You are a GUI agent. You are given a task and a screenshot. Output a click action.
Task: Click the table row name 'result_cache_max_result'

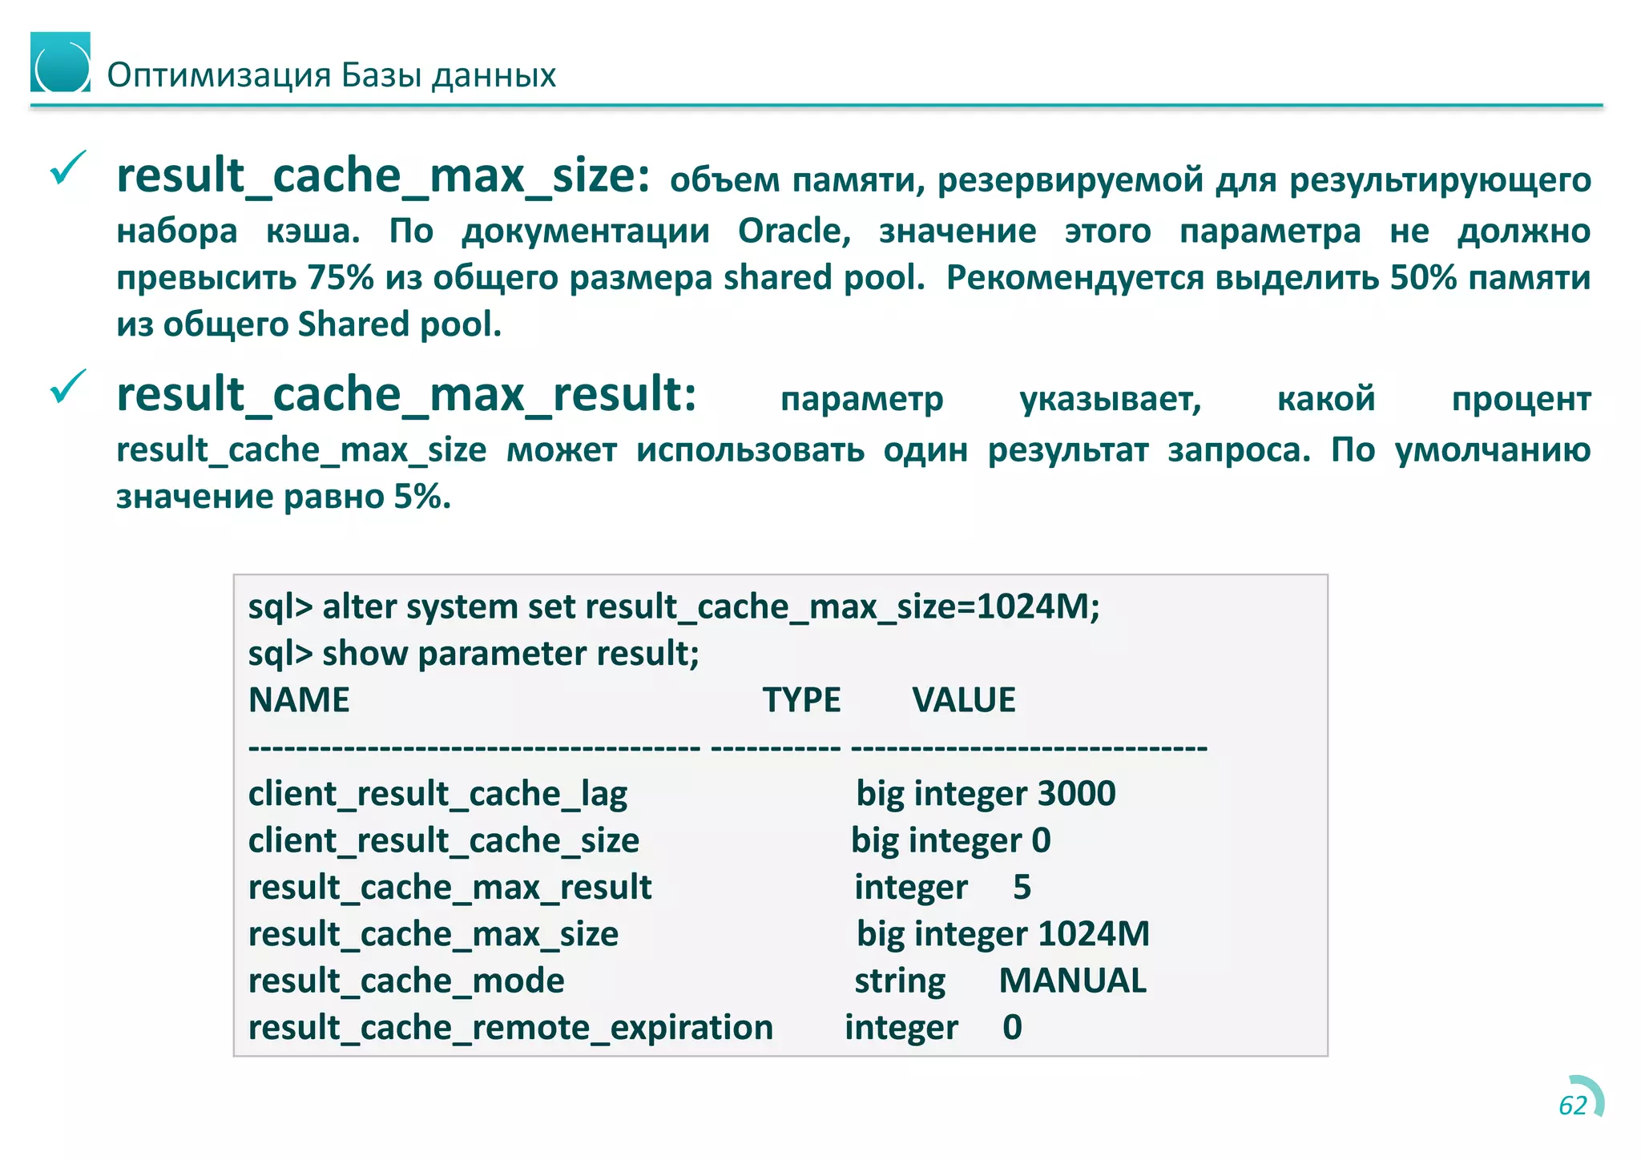pos(450,888)
